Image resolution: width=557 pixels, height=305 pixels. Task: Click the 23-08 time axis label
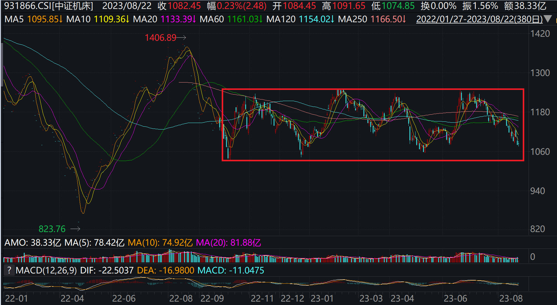[x=511, y=299]
